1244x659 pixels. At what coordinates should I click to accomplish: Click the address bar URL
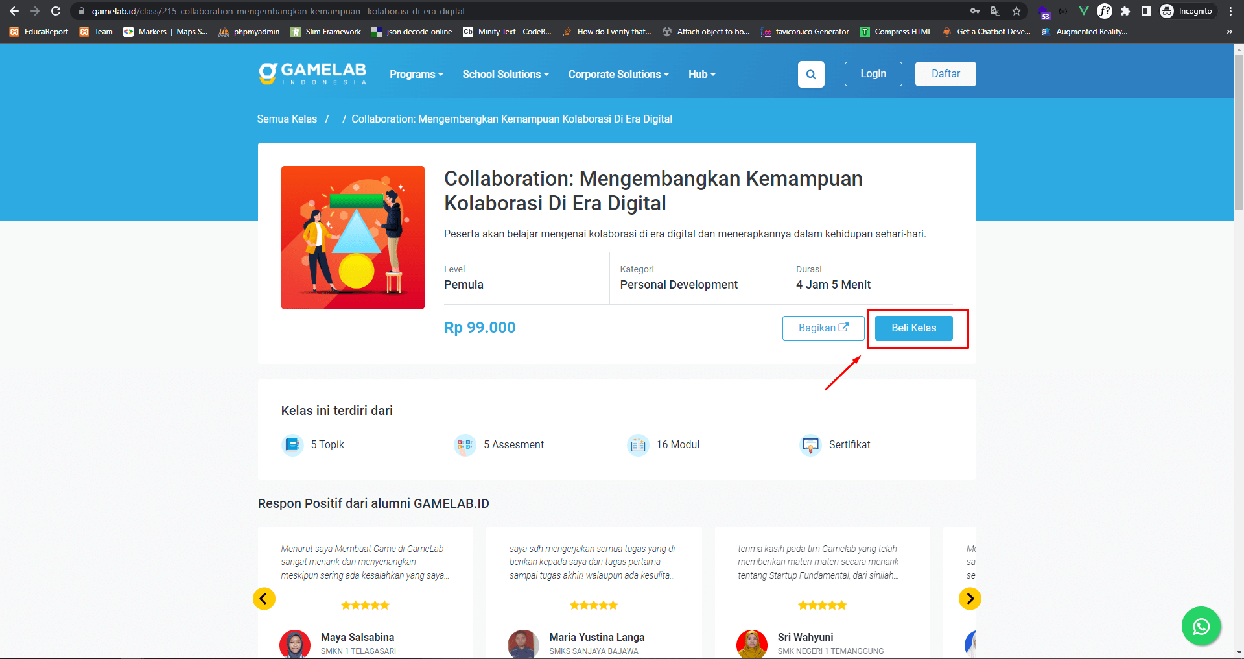click(x=278, y=11)
